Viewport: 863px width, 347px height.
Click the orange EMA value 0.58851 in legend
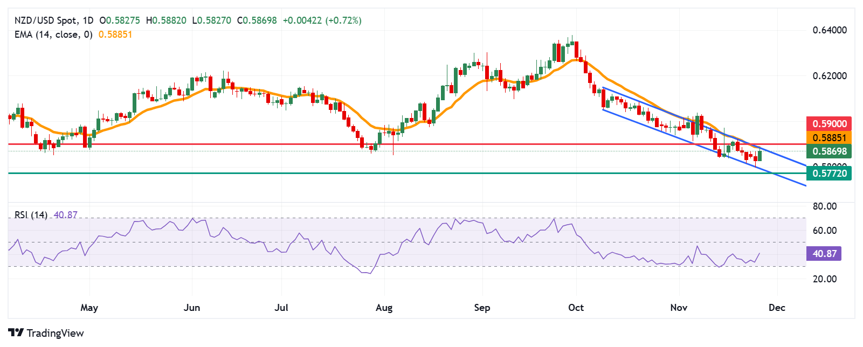(115, 34)
